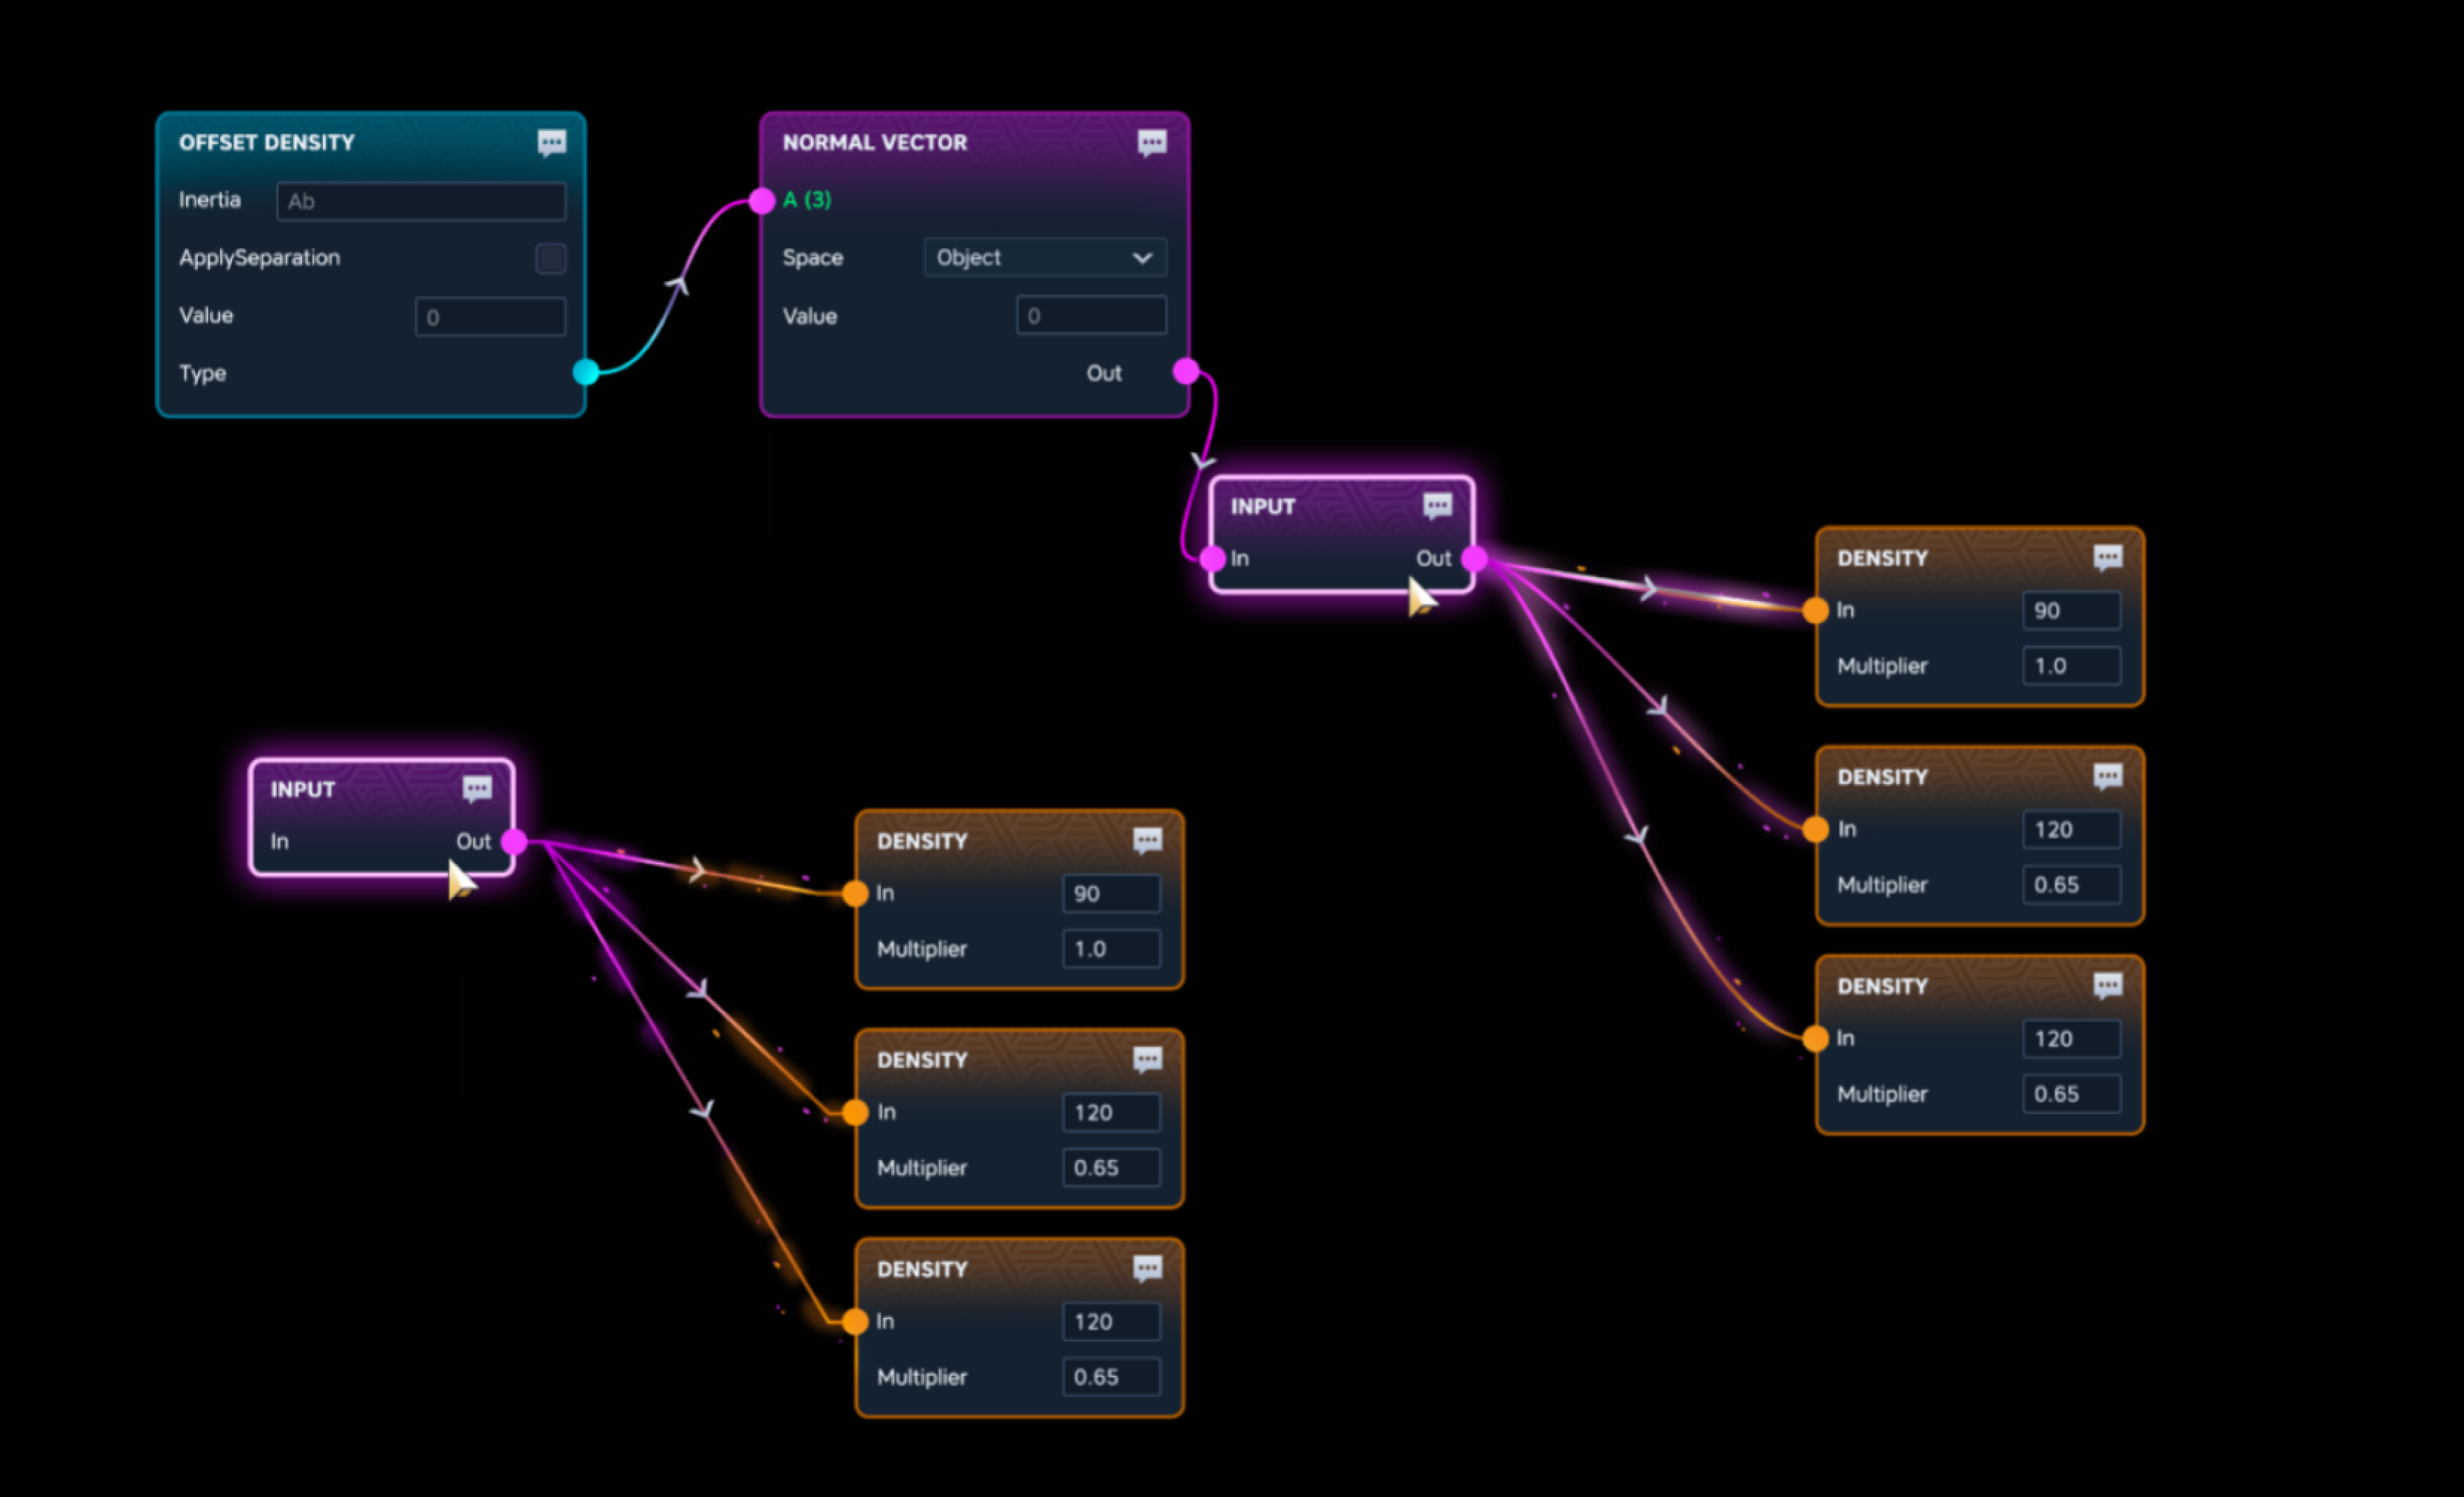Click the magenta A (3) input port

tap(762, 201)
